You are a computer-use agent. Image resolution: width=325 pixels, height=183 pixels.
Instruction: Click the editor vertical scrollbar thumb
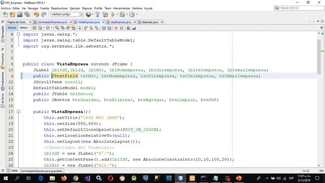pos(319,56)
